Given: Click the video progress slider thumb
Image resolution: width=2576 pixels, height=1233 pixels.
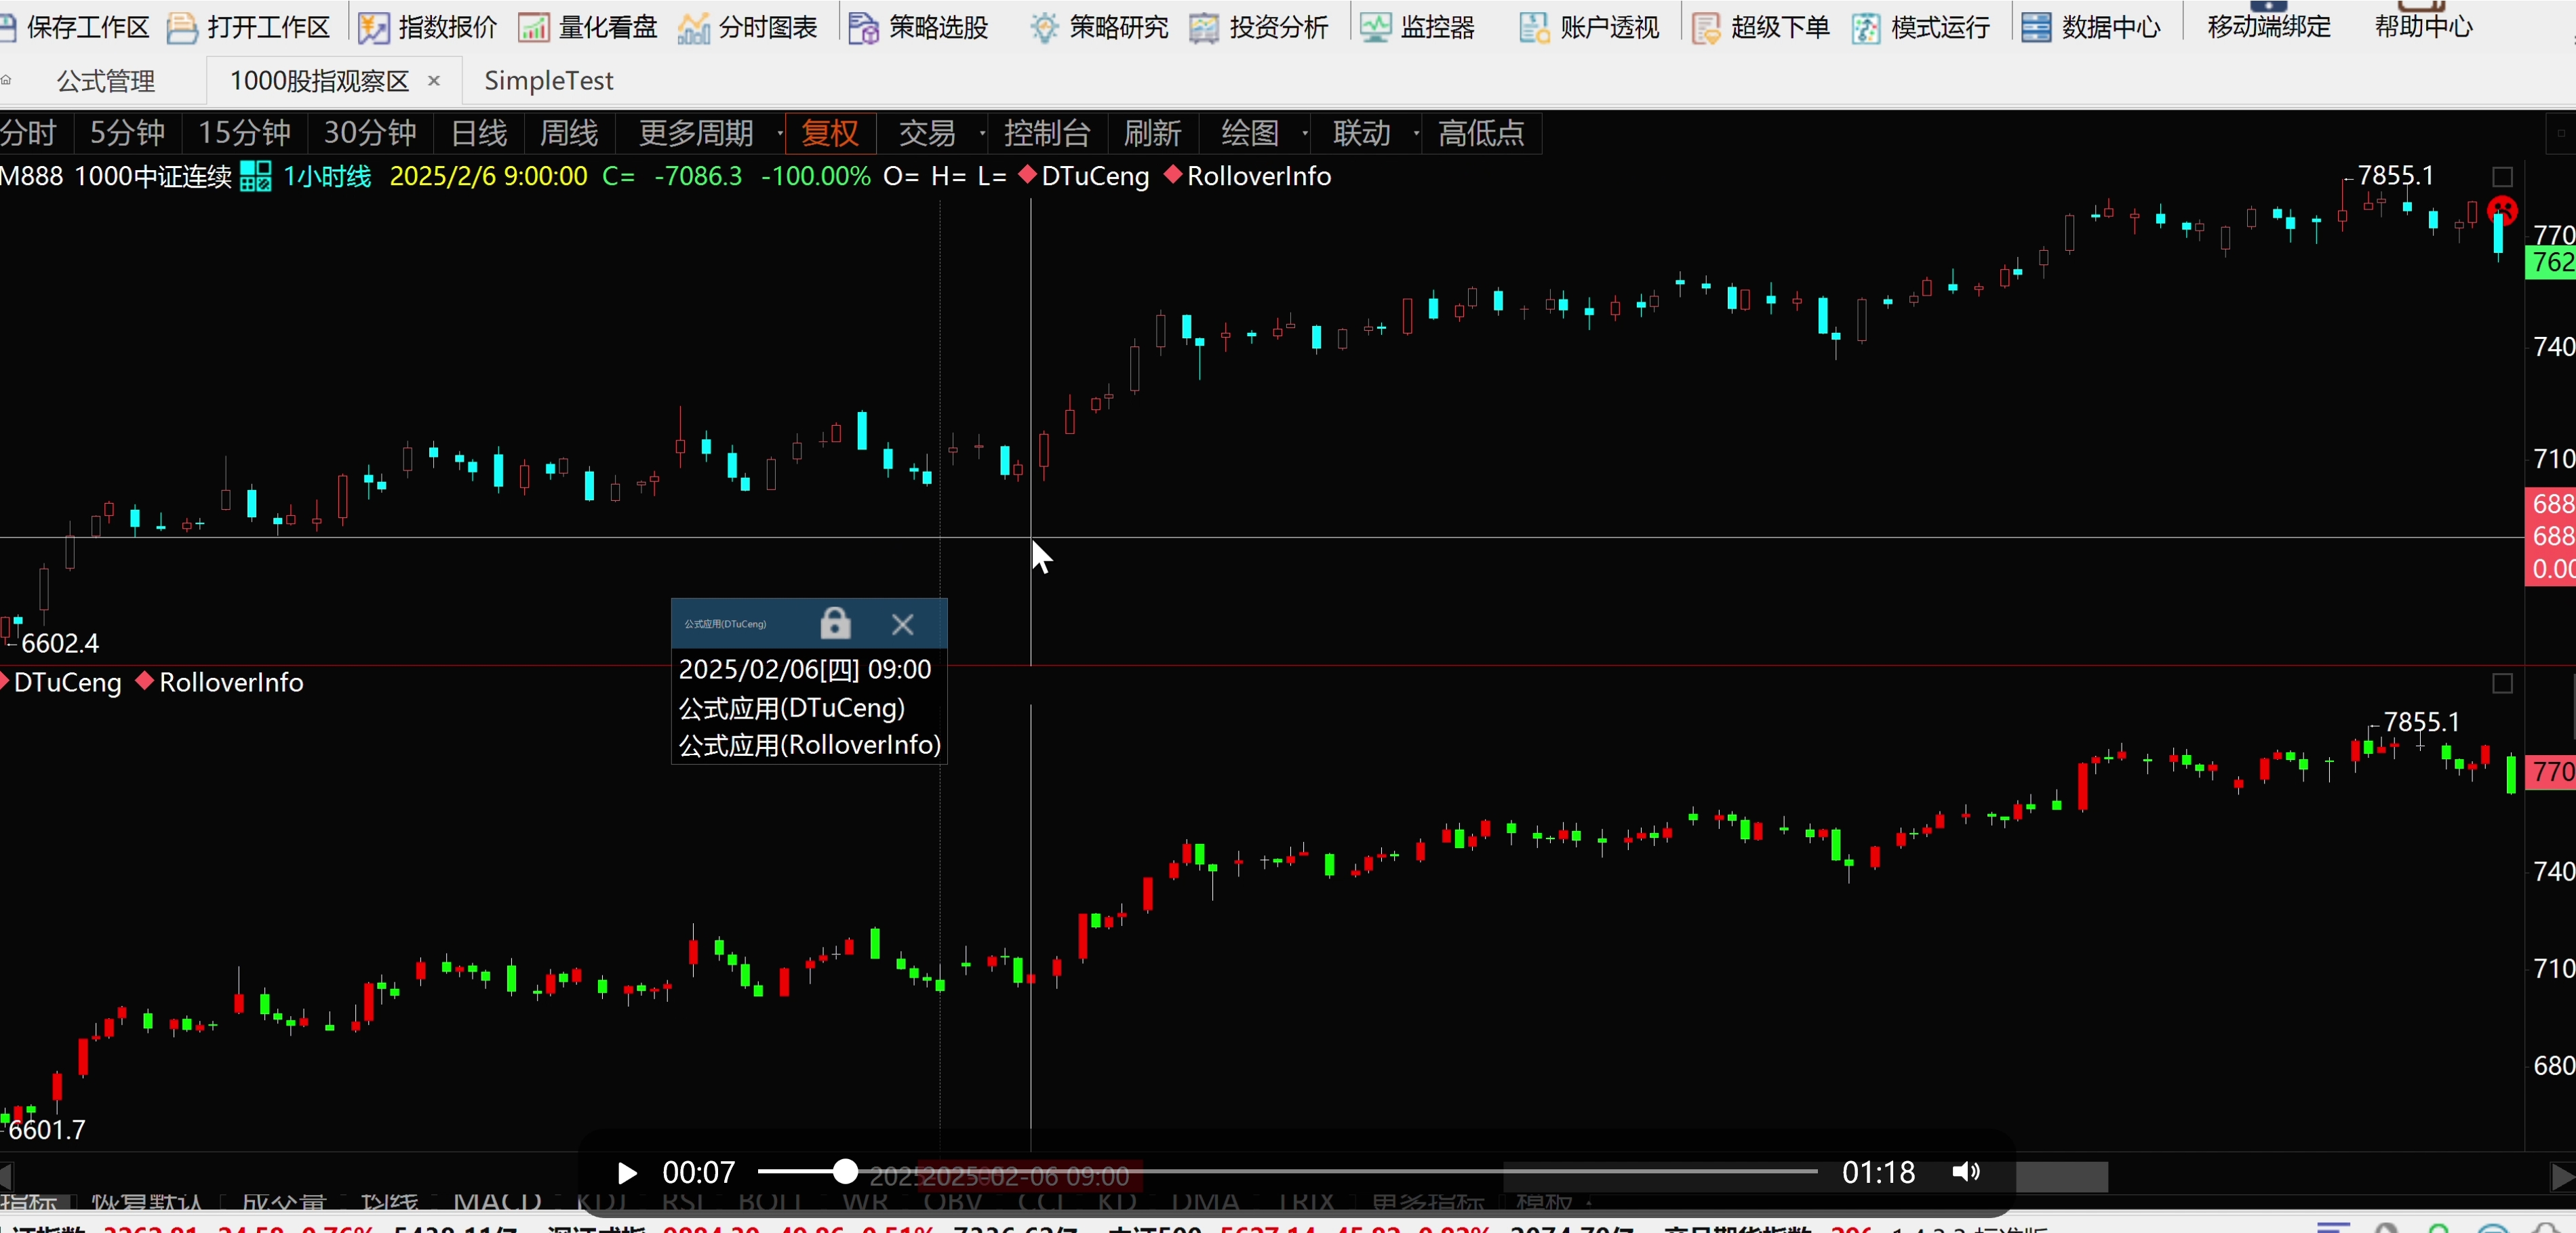Looking at the screenshot, I should coord(846,1172).
